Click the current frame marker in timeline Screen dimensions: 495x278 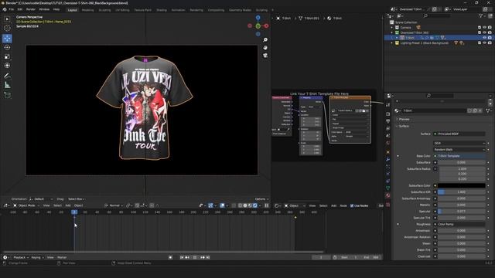74,212
